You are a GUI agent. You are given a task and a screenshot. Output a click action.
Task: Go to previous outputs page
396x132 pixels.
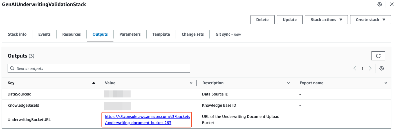[355, 68]
